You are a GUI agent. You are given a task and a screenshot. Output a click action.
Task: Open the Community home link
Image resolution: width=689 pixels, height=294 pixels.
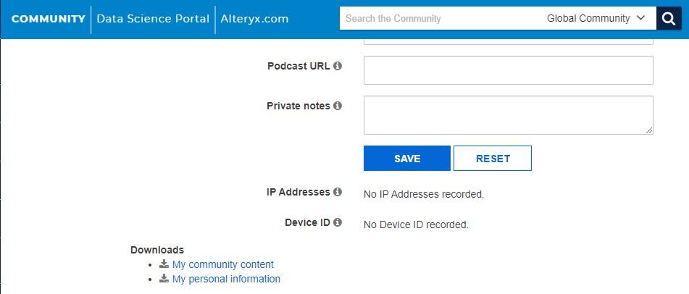click(x=48, y=19)
